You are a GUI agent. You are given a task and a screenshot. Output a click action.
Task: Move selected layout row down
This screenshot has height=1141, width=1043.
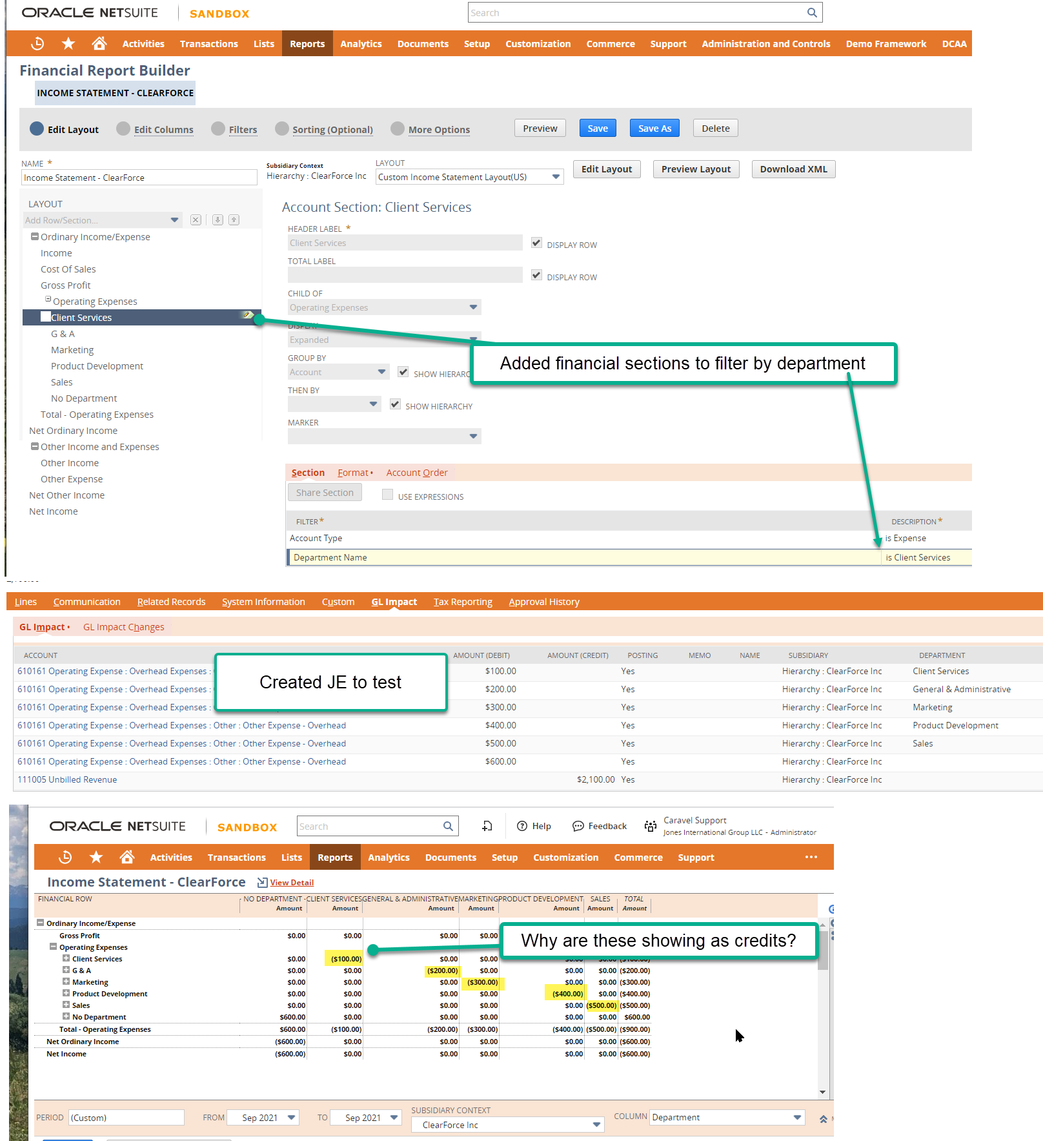tap(218, 220)
